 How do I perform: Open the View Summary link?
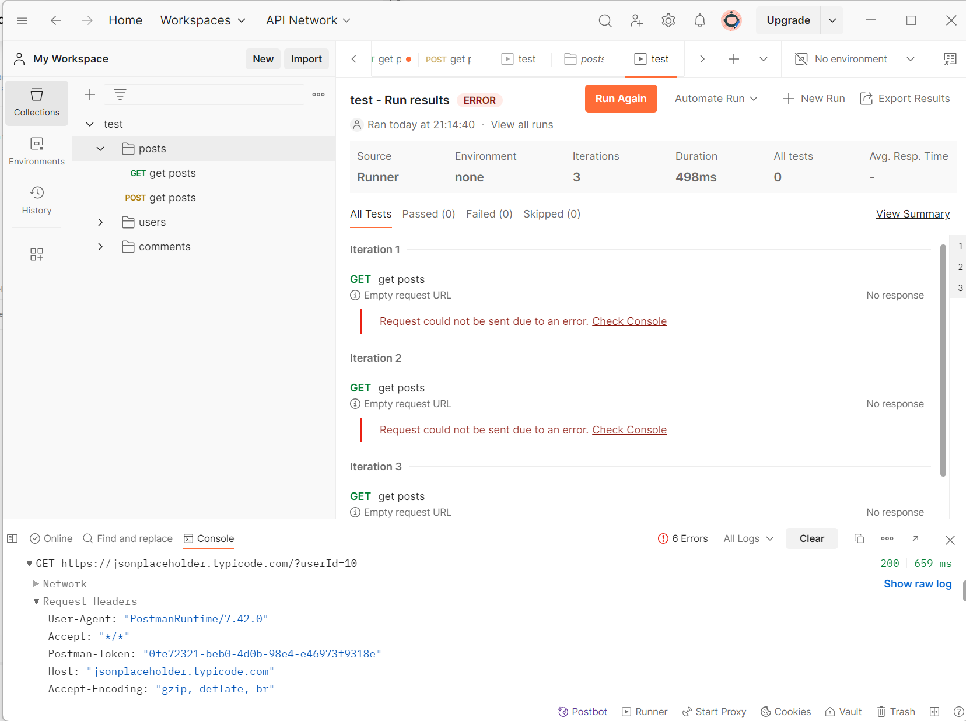tap(913, 214)
